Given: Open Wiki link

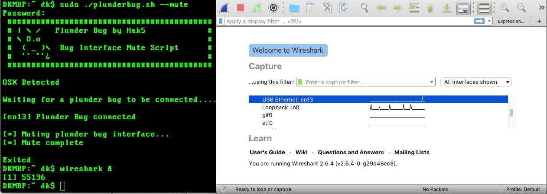Looking at the screenshot, I should point(302,152).
